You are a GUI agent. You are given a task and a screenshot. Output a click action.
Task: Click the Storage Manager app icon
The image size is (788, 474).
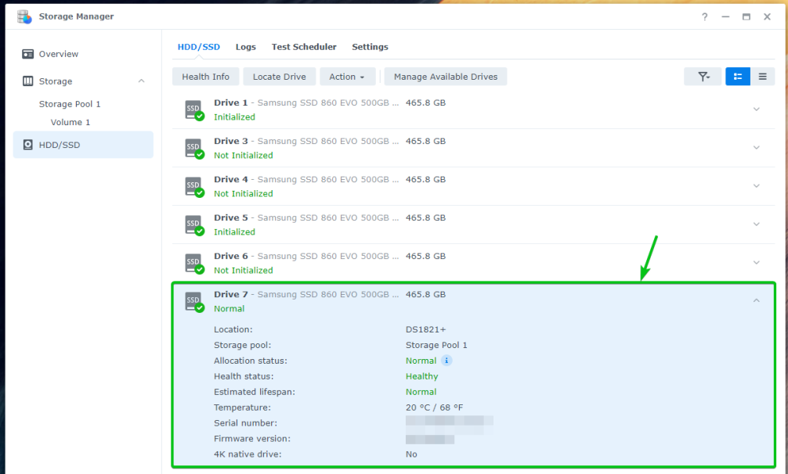[24, 16]
